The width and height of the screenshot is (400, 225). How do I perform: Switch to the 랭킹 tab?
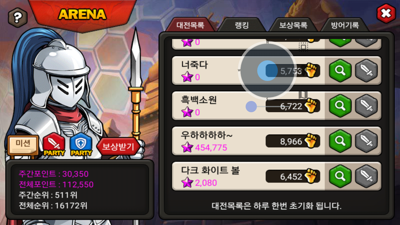242,25
